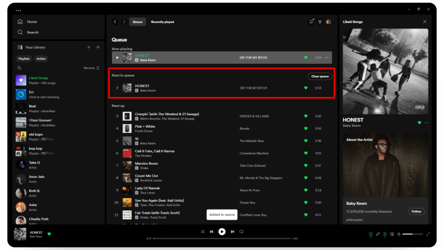The image size is (444, 250).
Task: Close the Liked Songs now-playing panel
Action: [x=425, y=22]
